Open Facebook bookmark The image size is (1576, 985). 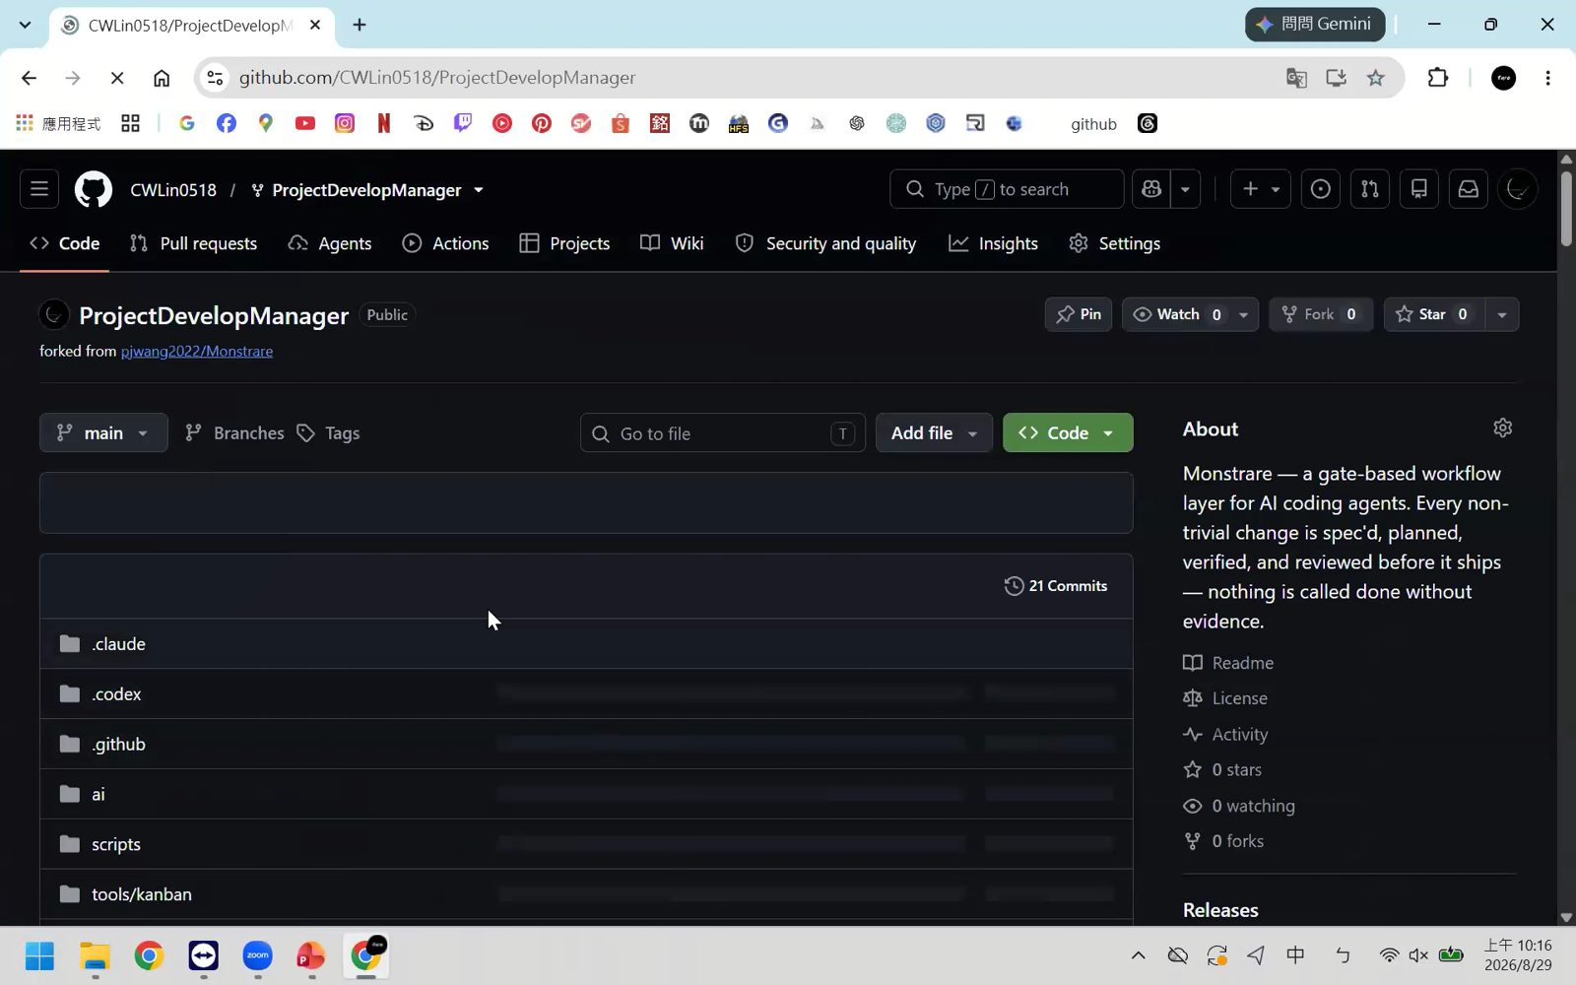click(227, 123)
